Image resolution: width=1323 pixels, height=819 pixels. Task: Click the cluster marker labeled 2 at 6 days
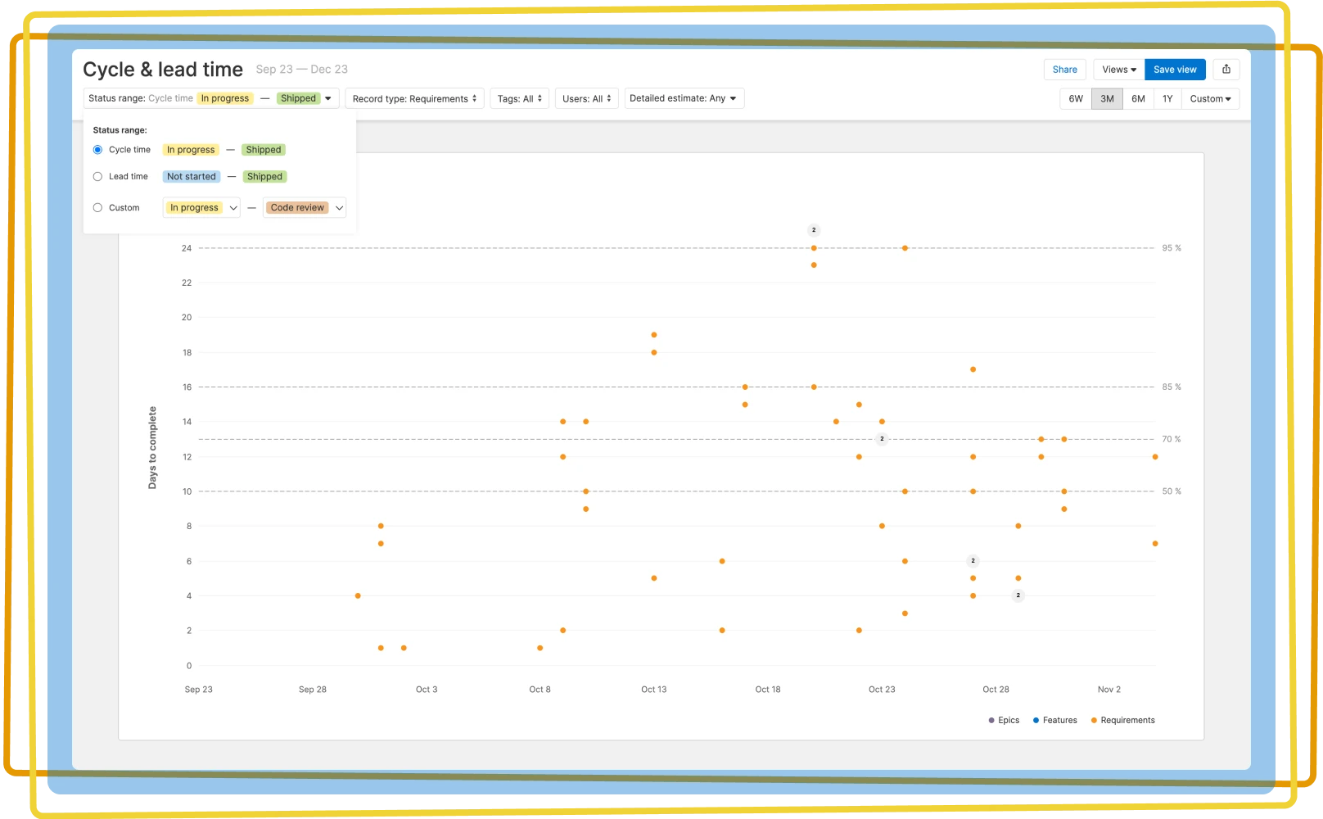click(973, 561)
